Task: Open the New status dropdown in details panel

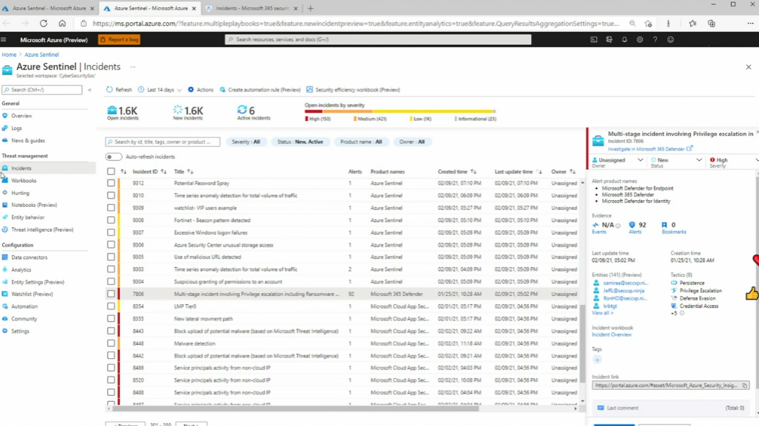Action: click(675, 160)
